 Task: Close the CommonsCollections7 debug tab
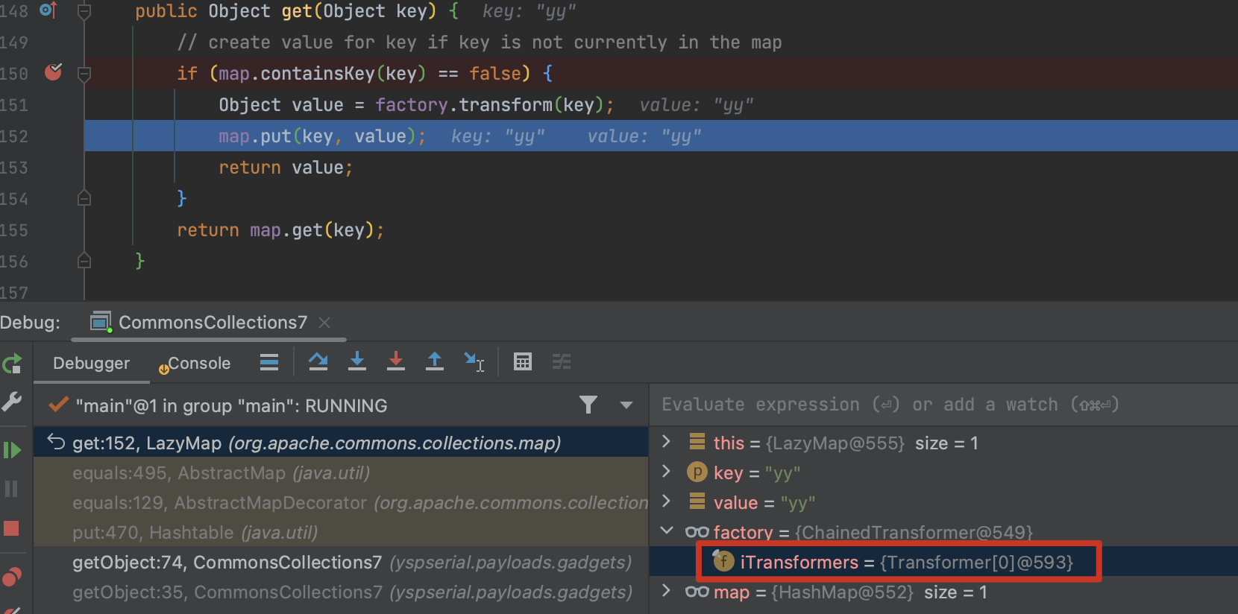pos(324,323)
